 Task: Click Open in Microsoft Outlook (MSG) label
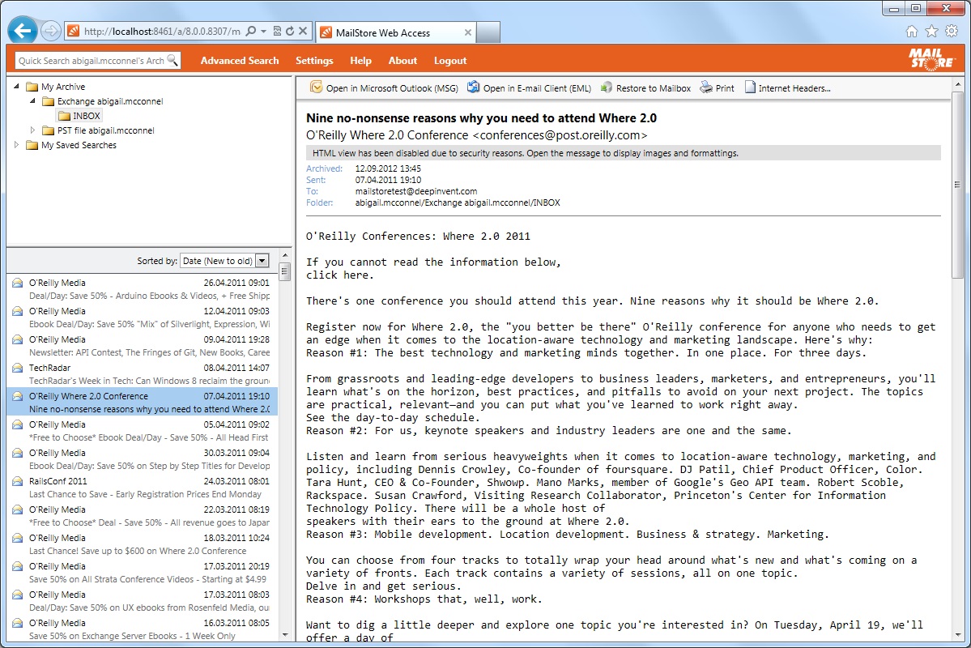click(x=392, y=88)
